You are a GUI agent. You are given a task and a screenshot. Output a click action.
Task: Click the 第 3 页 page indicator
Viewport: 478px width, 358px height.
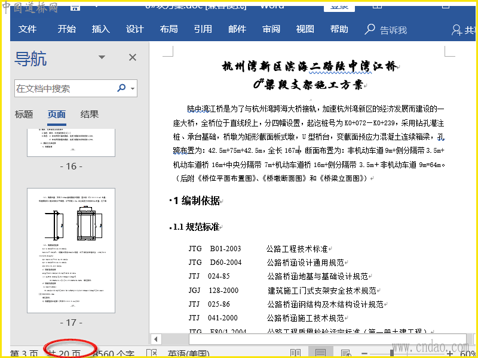tap(24, 354)
